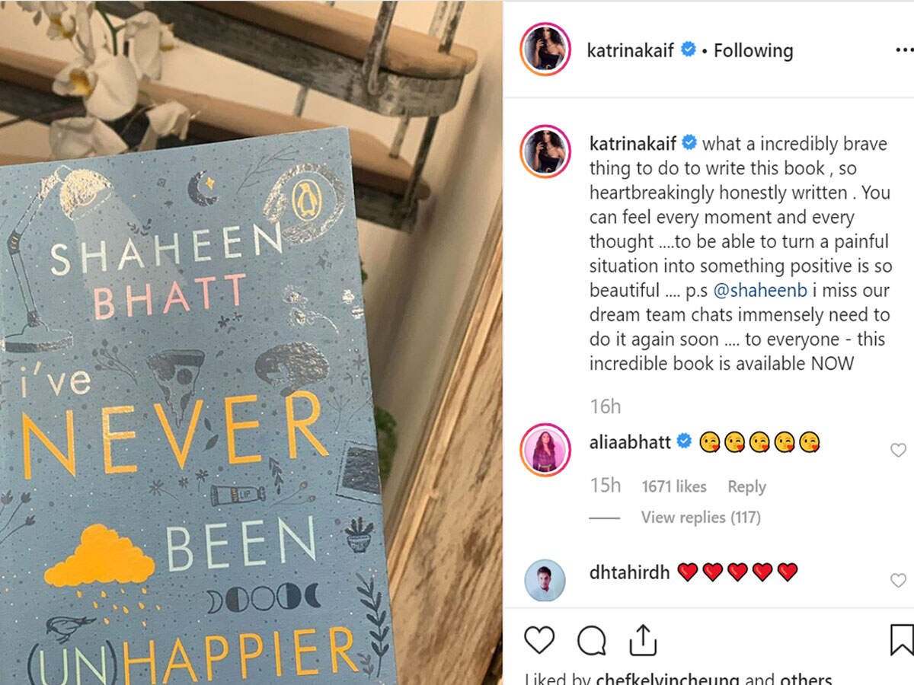The image size is (914, 685).
Task: Open the three-dot more options menu
Action: 904,50
